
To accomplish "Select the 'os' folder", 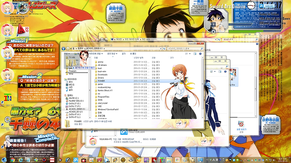I will [99, 94].
